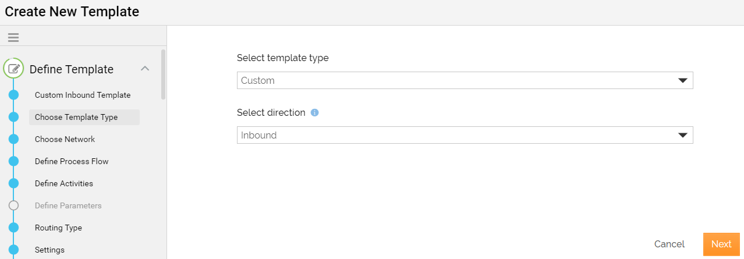
Task: Click the blue step dot for Custom Inbound Template
Action: click(x=14, y=95)
